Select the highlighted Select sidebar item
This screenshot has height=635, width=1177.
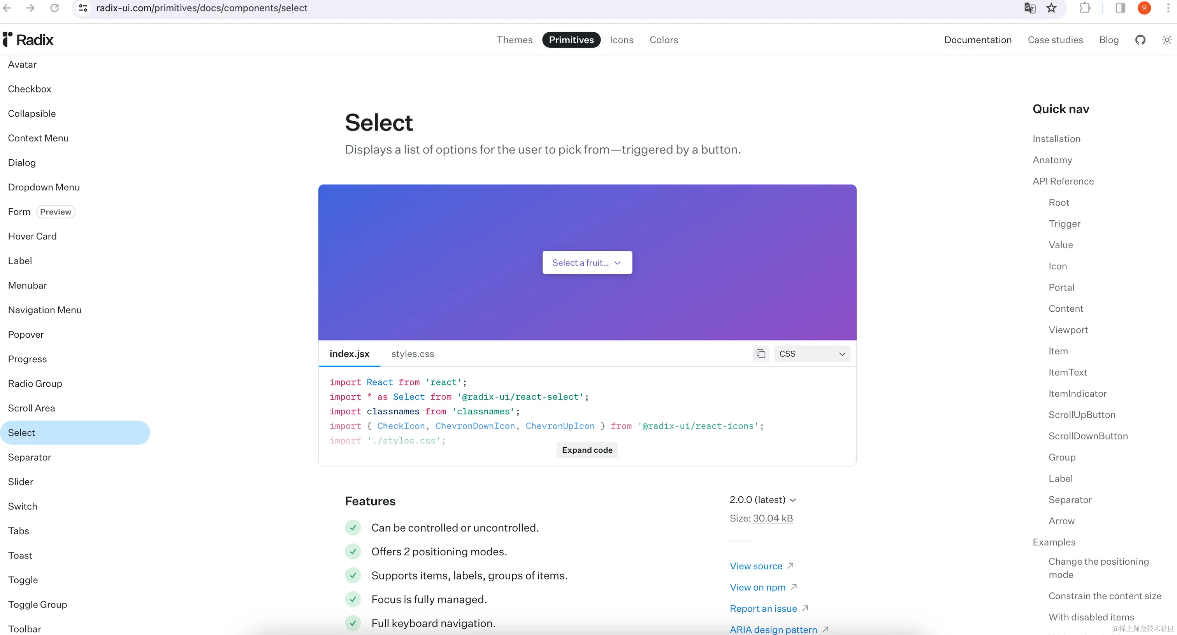click(x=75, y=433)
